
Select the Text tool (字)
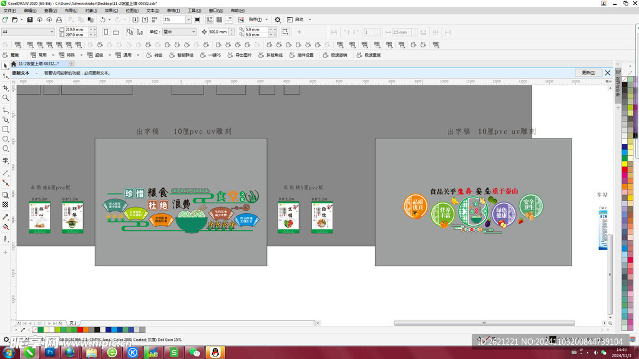click(x=5, y=161)
